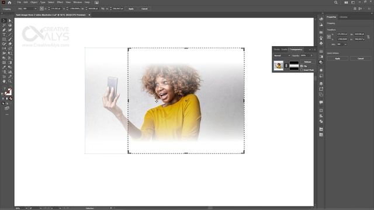Click Apply under Quick Actions
The image size is (374, 210).
point(338,58)
